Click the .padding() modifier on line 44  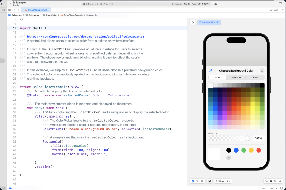point(44,167)
